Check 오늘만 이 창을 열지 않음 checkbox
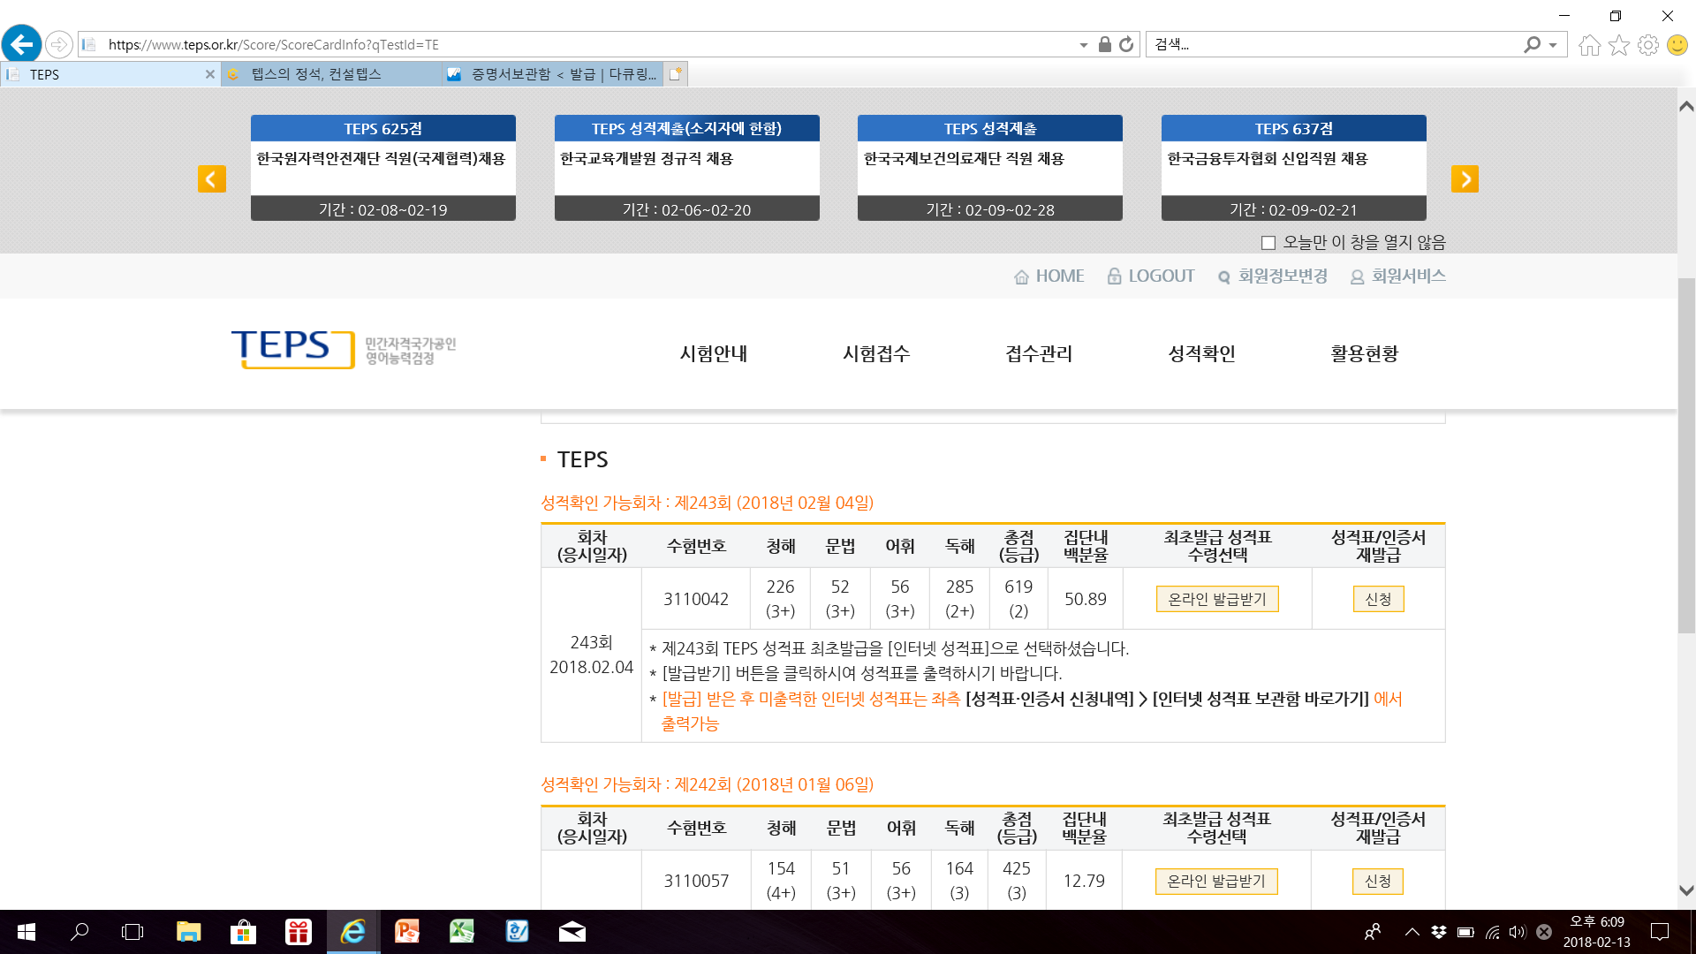This screenshot has height=954, width=1696. click(x=1268, y=243)
